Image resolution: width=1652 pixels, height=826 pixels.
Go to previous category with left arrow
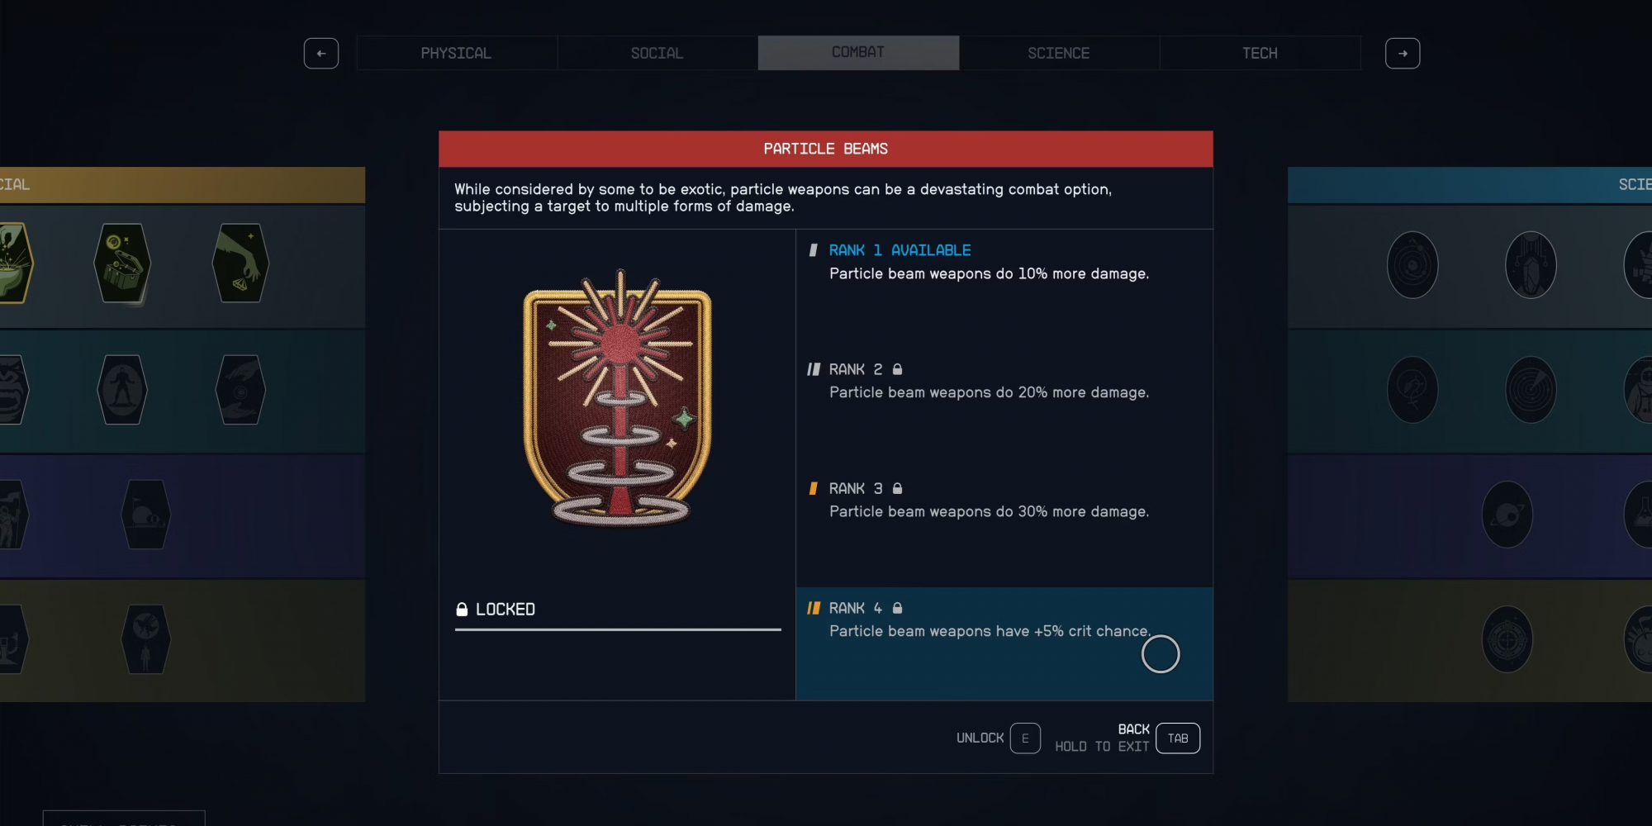321,54
